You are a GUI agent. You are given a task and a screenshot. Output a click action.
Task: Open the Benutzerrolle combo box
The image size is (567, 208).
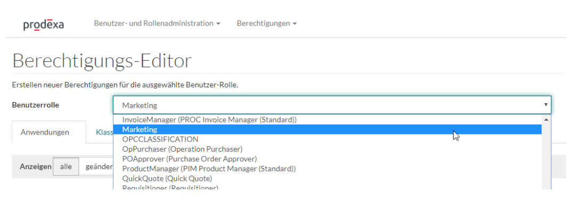point(332,105)
